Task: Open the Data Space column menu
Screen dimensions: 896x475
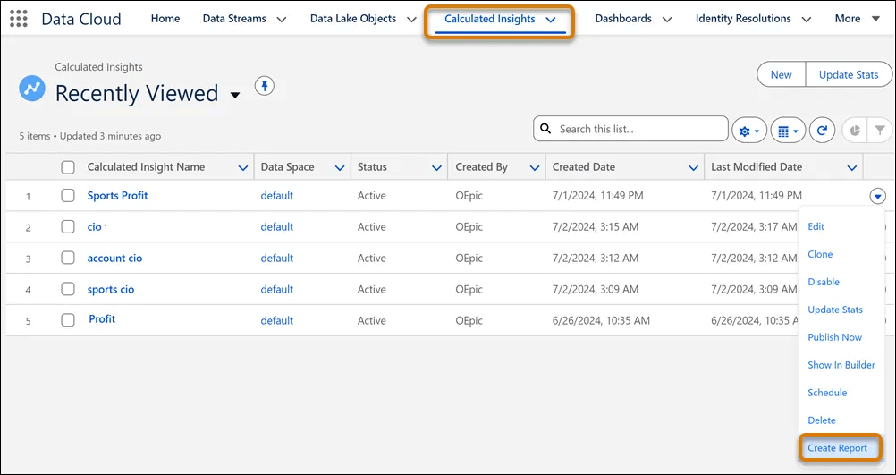Action: pyautogui.click(x=340, y=168)
